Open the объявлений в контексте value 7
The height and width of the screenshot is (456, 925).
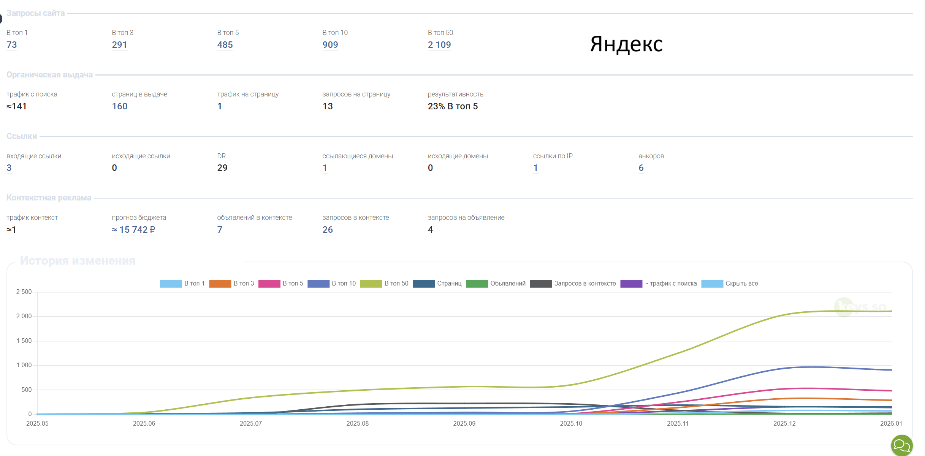click(220, 230)
